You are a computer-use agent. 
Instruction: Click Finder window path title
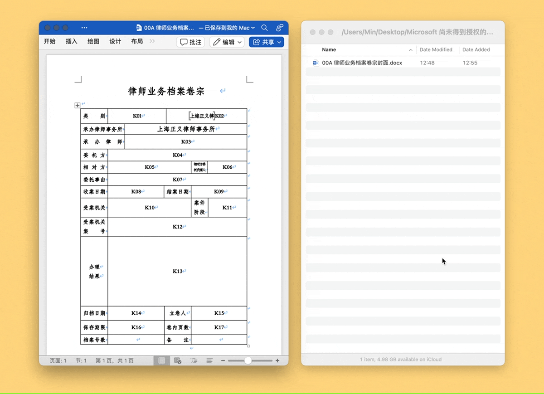click(417, 32)
